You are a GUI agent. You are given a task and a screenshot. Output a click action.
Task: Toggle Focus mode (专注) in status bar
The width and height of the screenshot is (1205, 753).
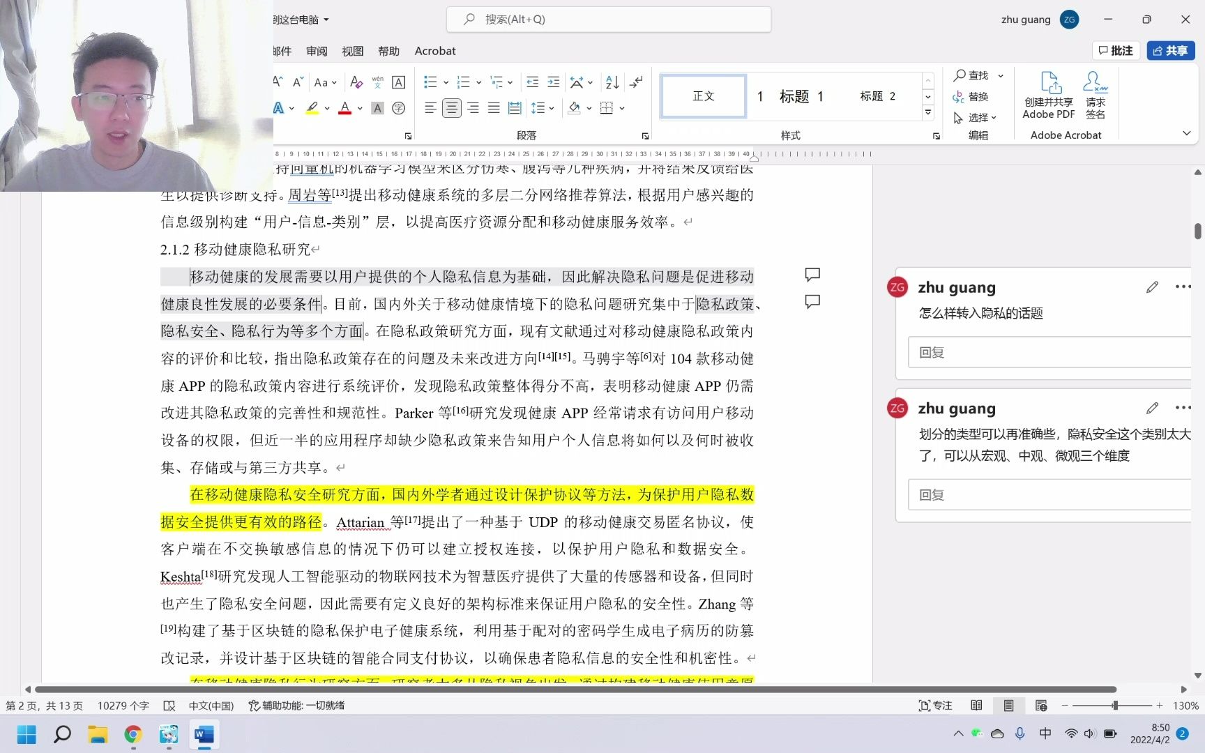click(935, 705)
